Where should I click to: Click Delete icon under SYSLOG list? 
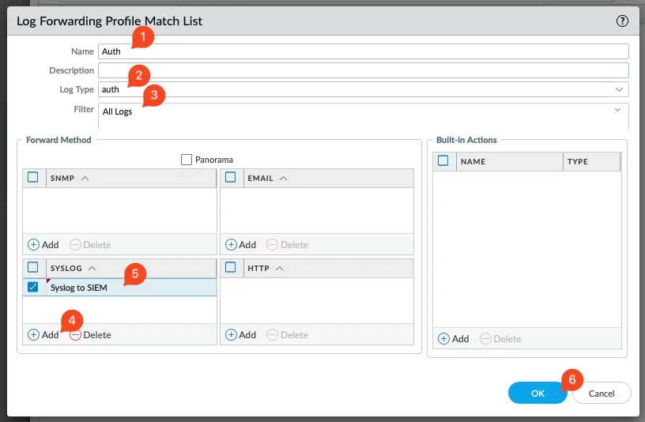tap(76, 335)
